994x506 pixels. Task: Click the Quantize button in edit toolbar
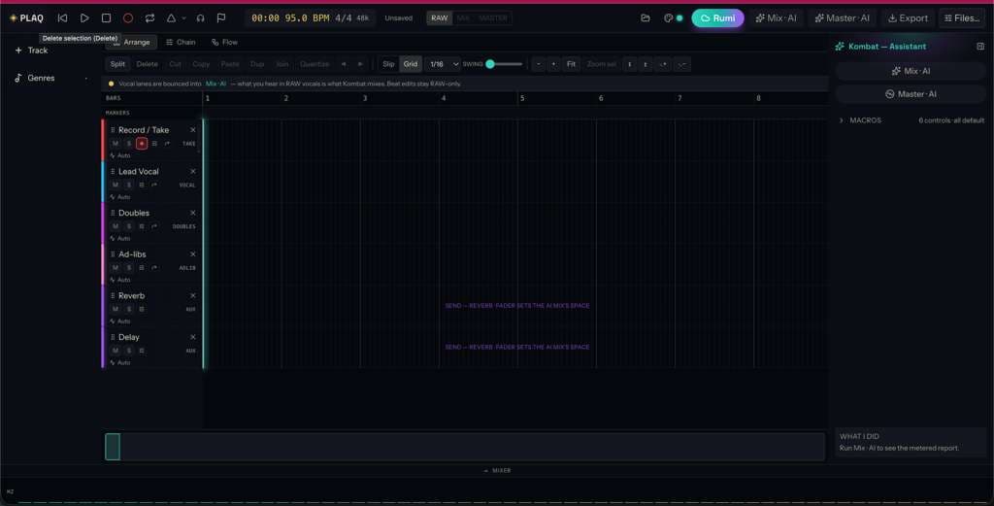coord(315,64)
